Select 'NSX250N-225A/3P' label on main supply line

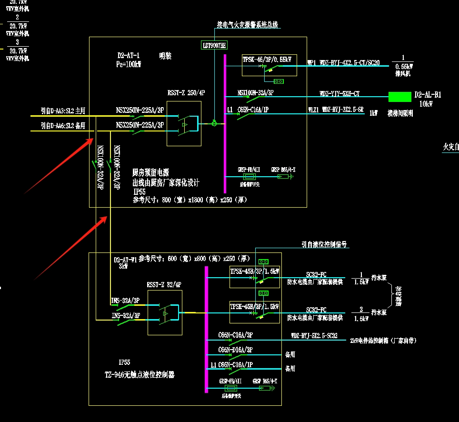[x=140, y=110]
